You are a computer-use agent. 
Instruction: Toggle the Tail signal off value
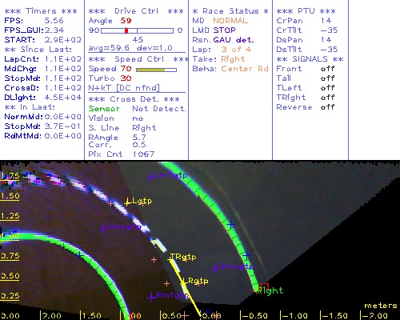[x=327, y=78]
